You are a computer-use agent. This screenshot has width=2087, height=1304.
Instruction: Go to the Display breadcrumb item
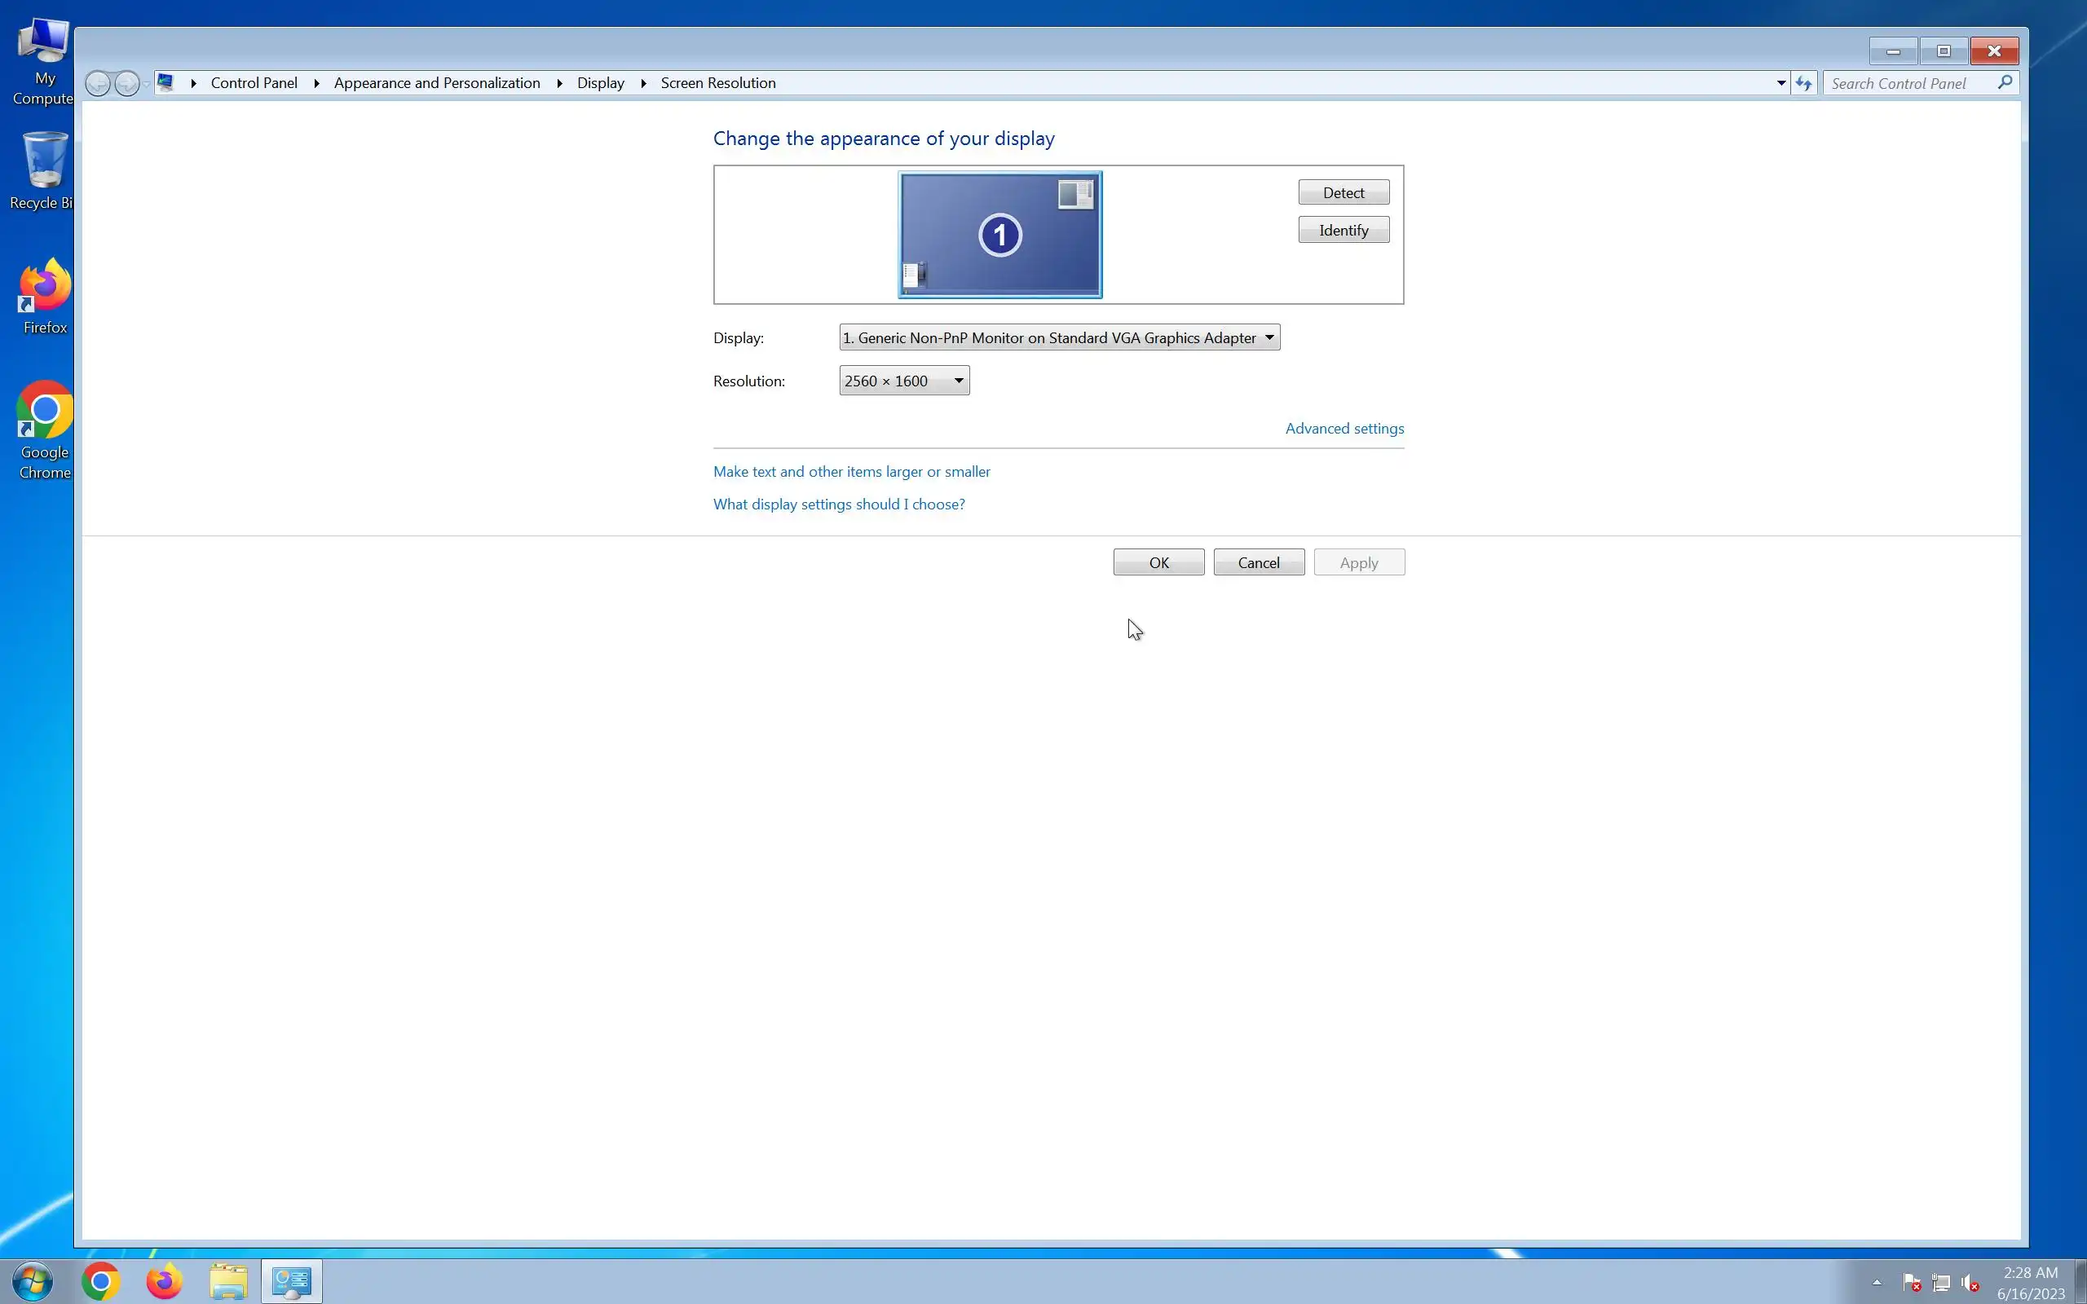600,83
